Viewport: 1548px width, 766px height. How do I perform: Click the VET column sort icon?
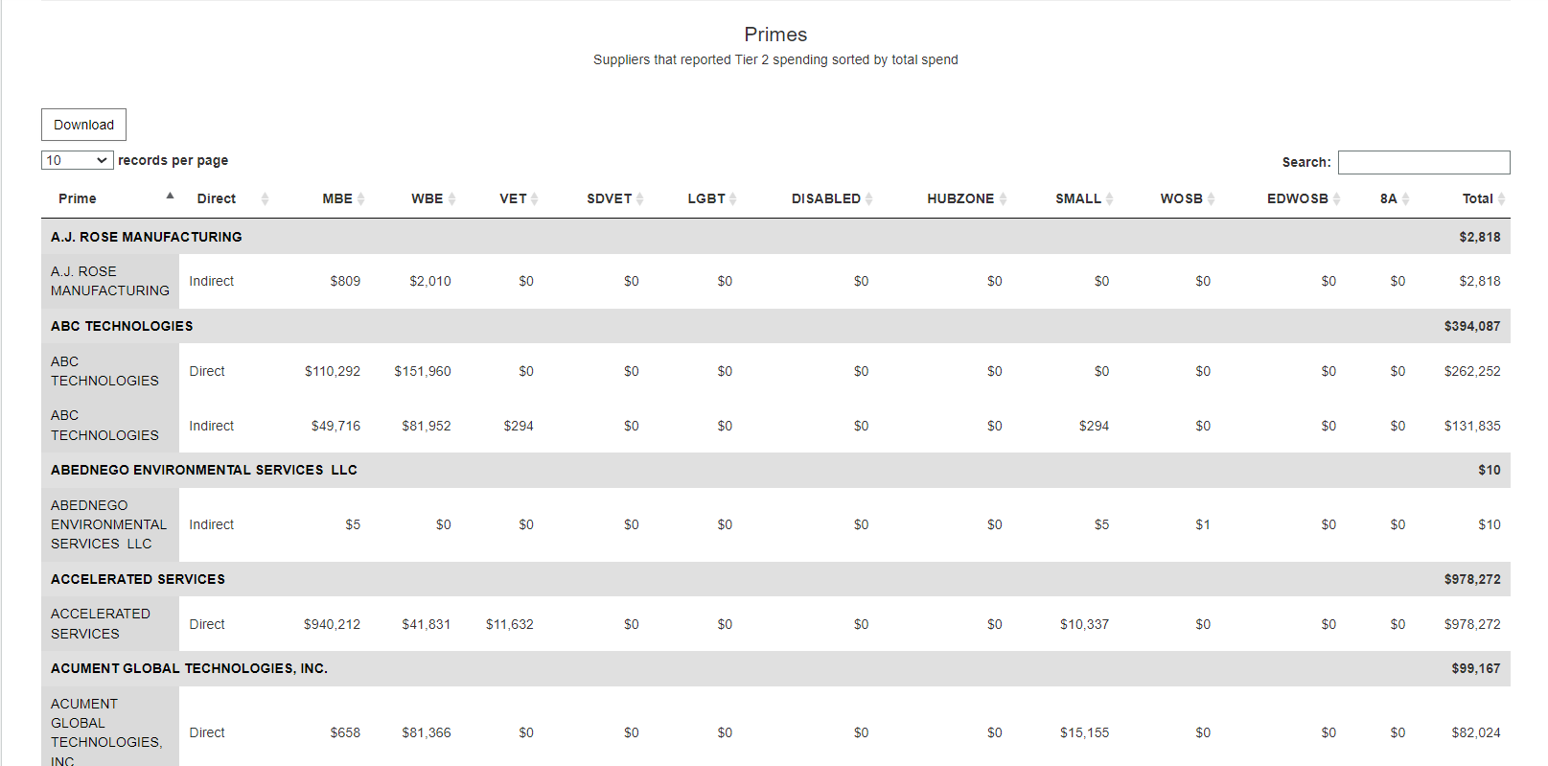(x=534, y=198)
